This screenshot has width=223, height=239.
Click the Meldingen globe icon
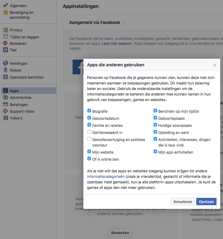6,64
